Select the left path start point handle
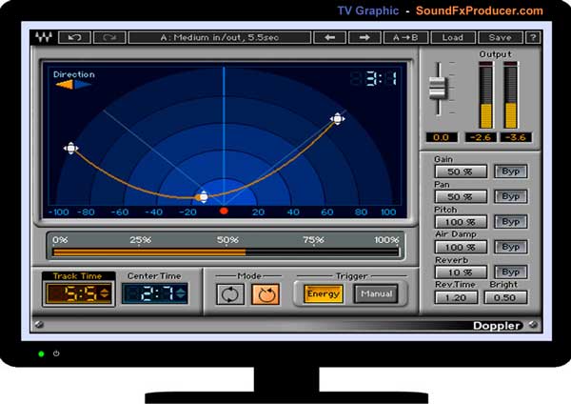Image resolution: width=571 pixels, height=404 pixels. coord(71,149)
